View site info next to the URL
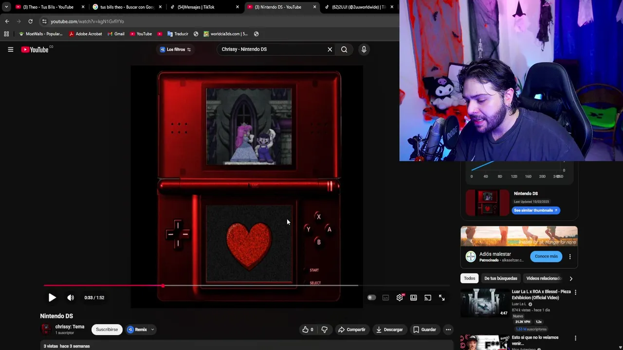Image resolution: width=623 pixels, height=350 pixels. pos(44,21)
